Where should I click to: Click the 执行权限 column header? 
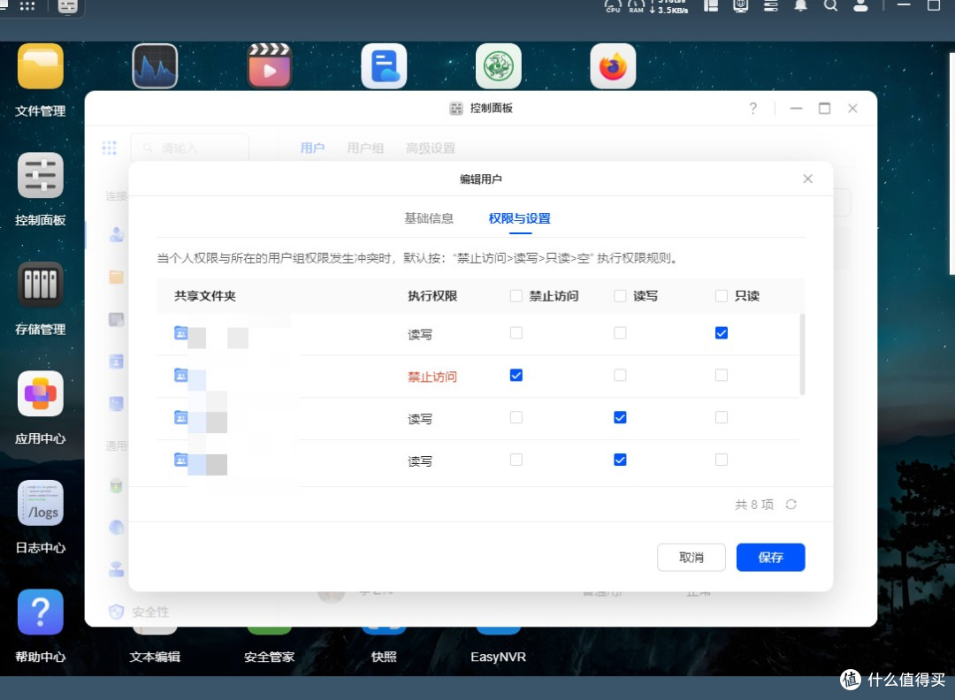[432, 296]
